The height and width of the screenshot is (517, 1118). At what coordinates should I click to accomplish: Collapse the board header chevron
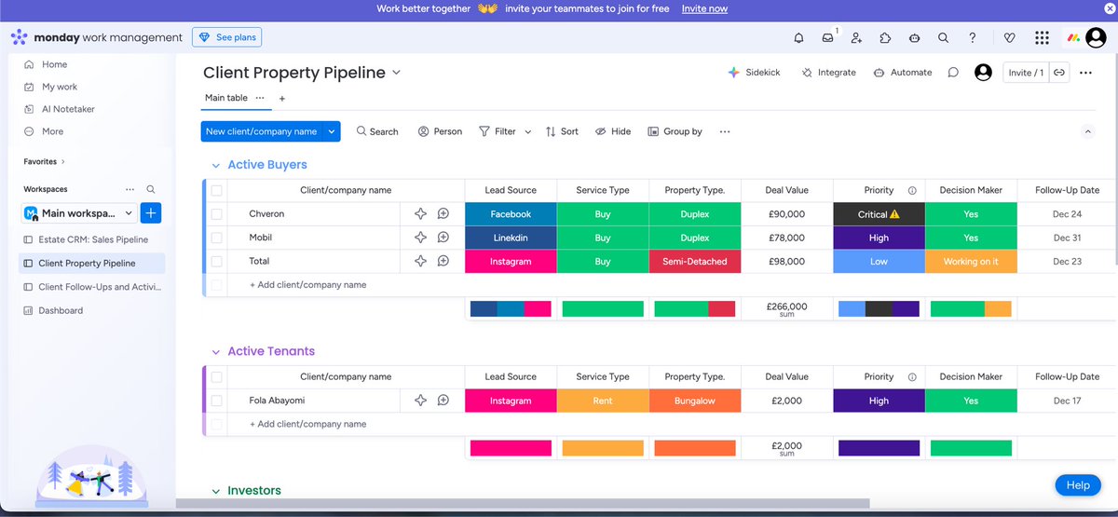point(1087,131)
